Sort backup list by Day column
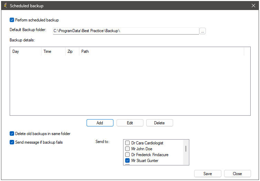 click(26, 51)
